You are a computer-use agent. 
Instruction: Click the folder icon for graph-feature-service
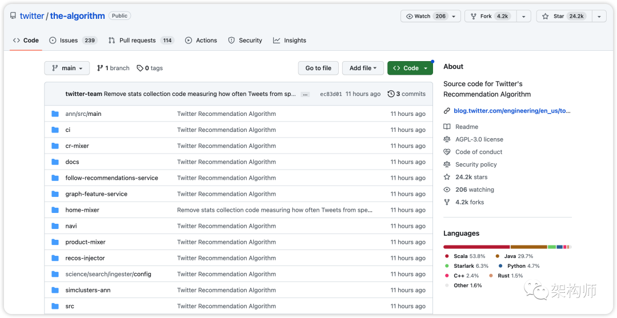(55, 194)
